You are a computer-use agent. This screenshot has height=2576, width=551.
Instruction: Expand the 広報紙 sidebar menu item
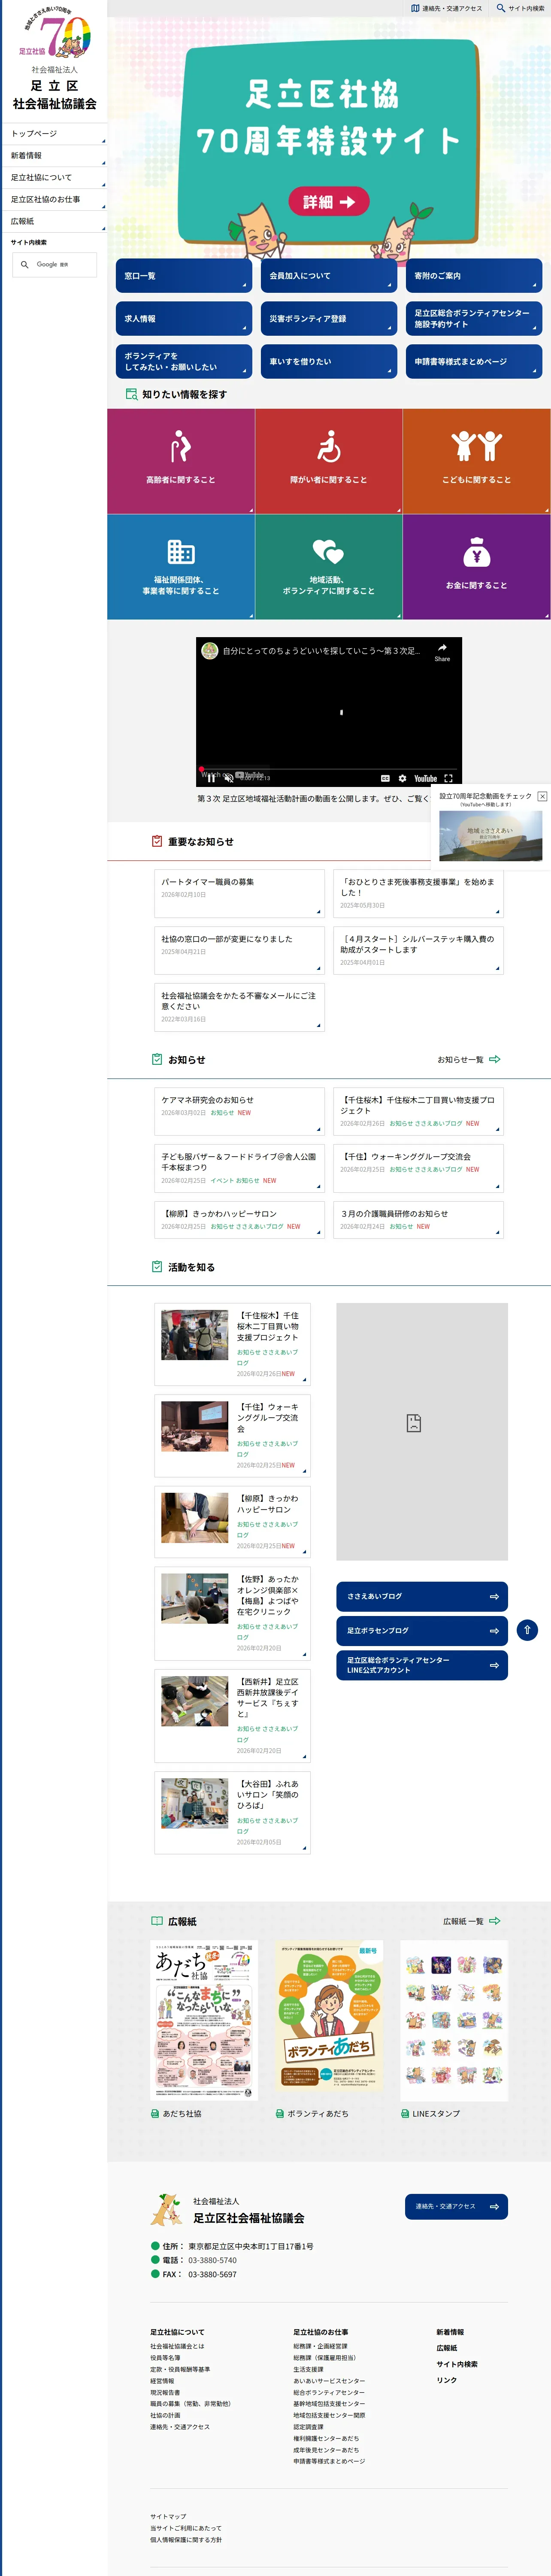coord(54,222)
